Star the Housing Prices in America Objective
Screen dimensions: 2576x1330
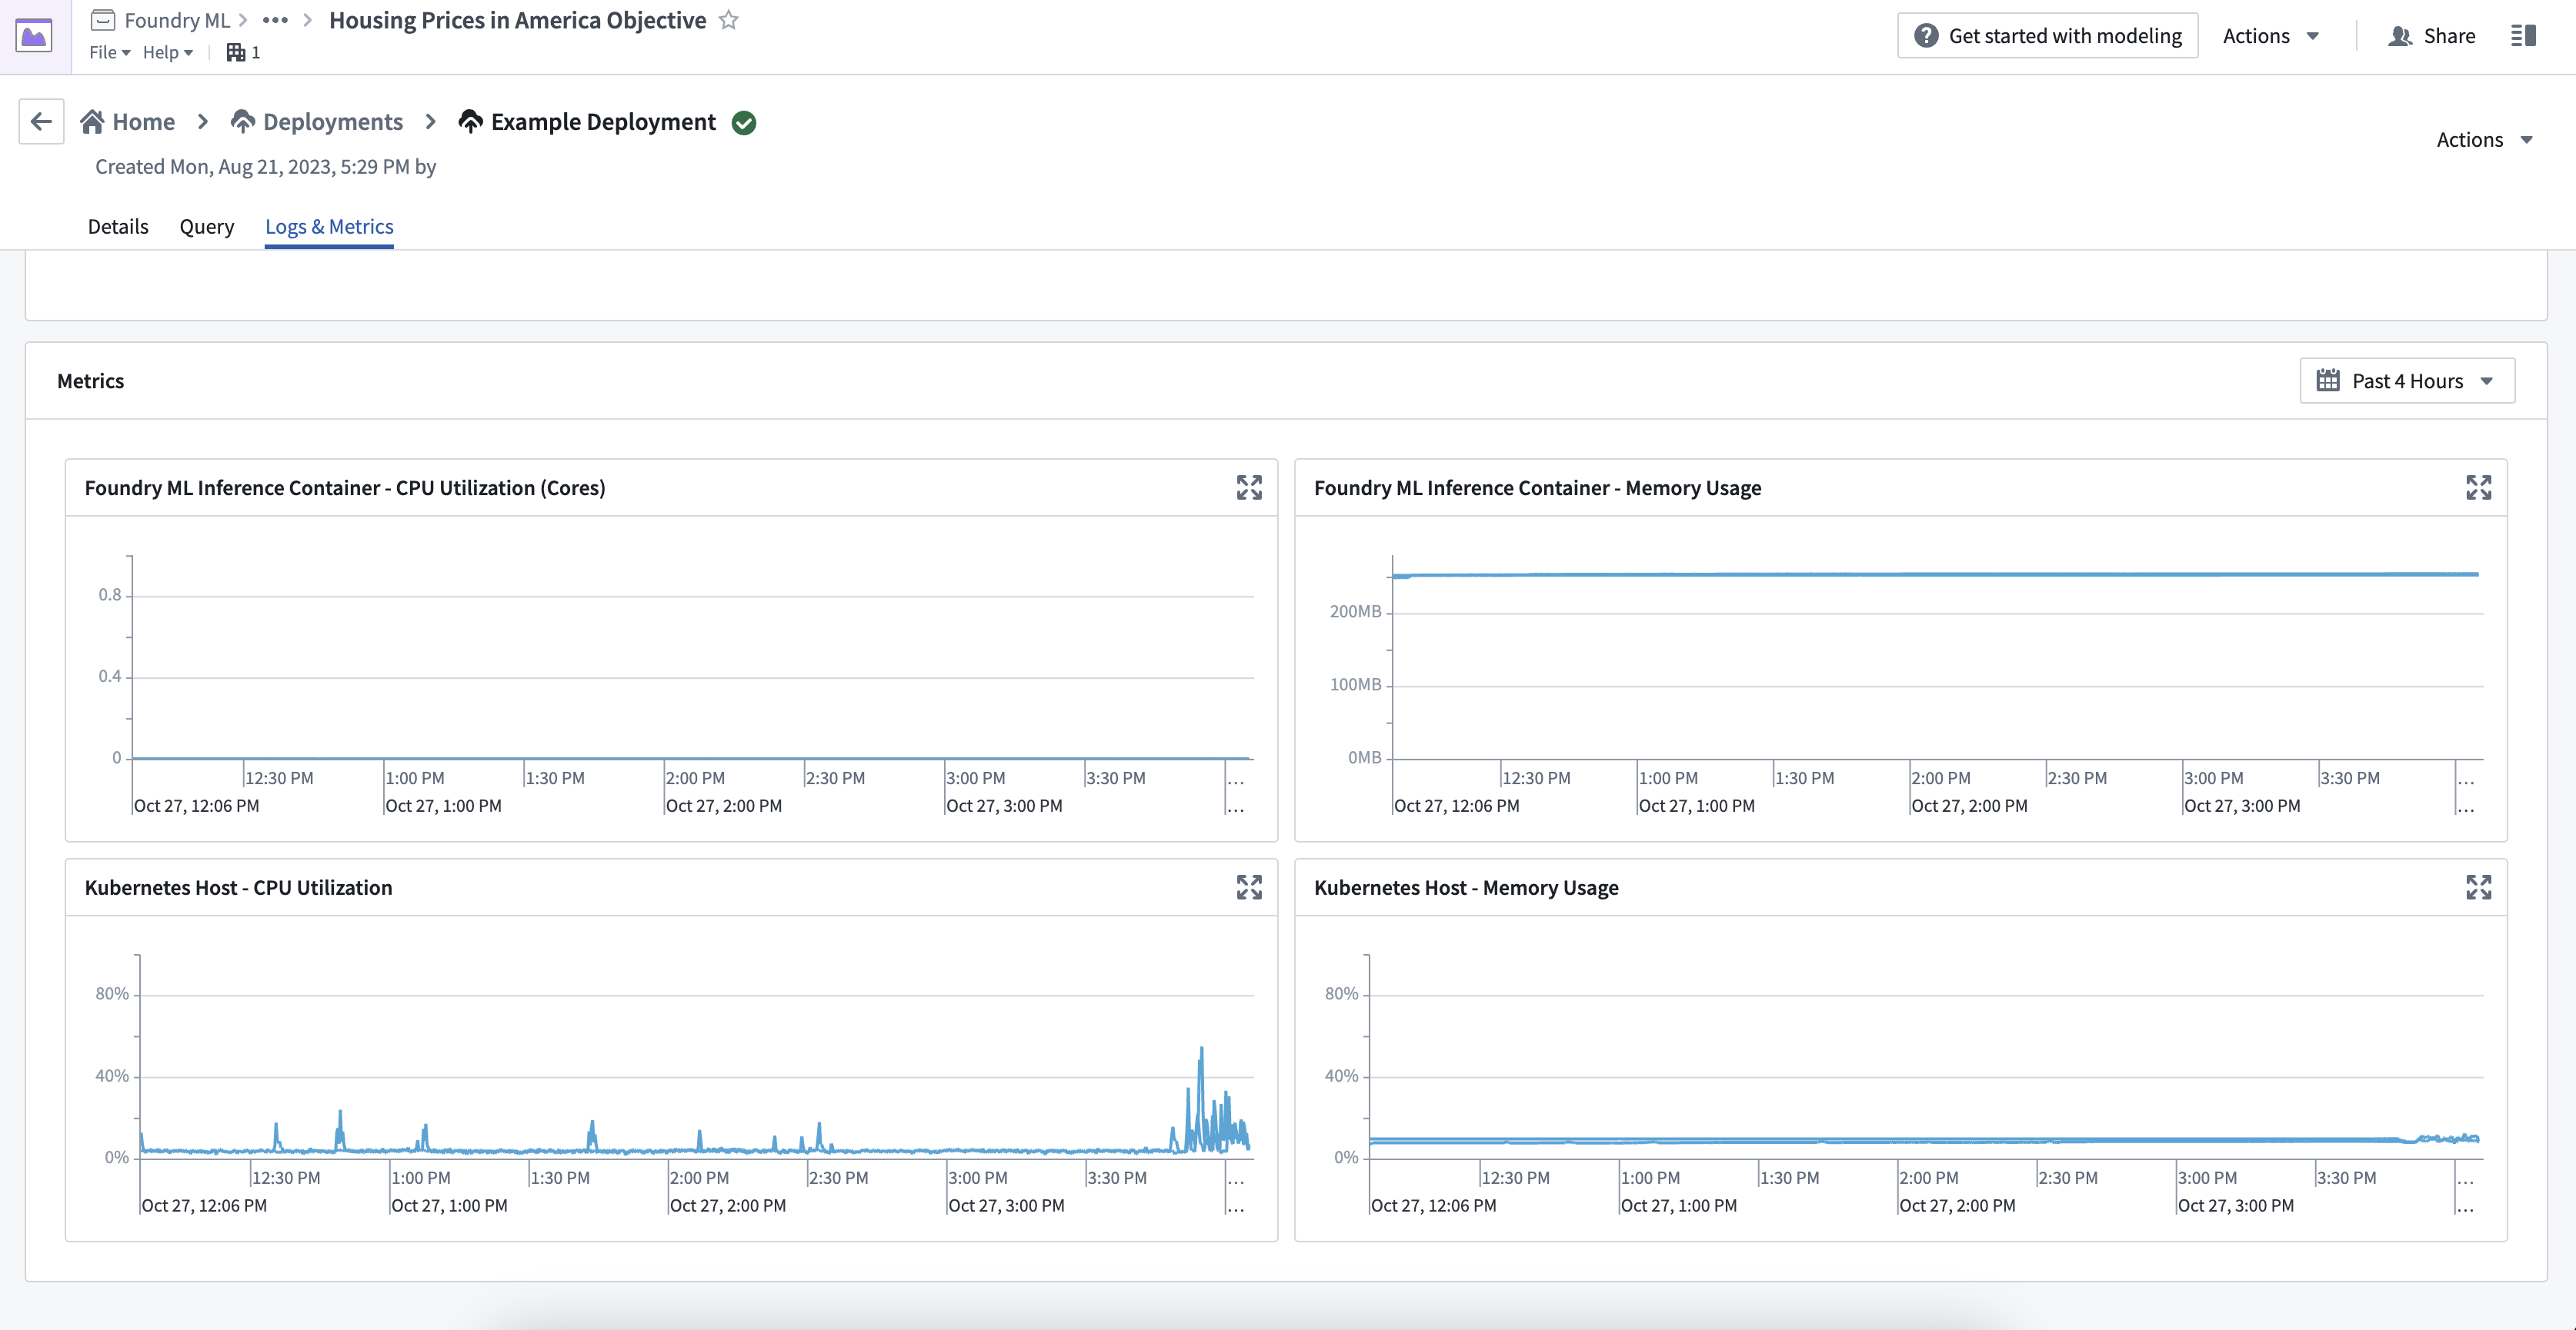[x=729, y=20]
